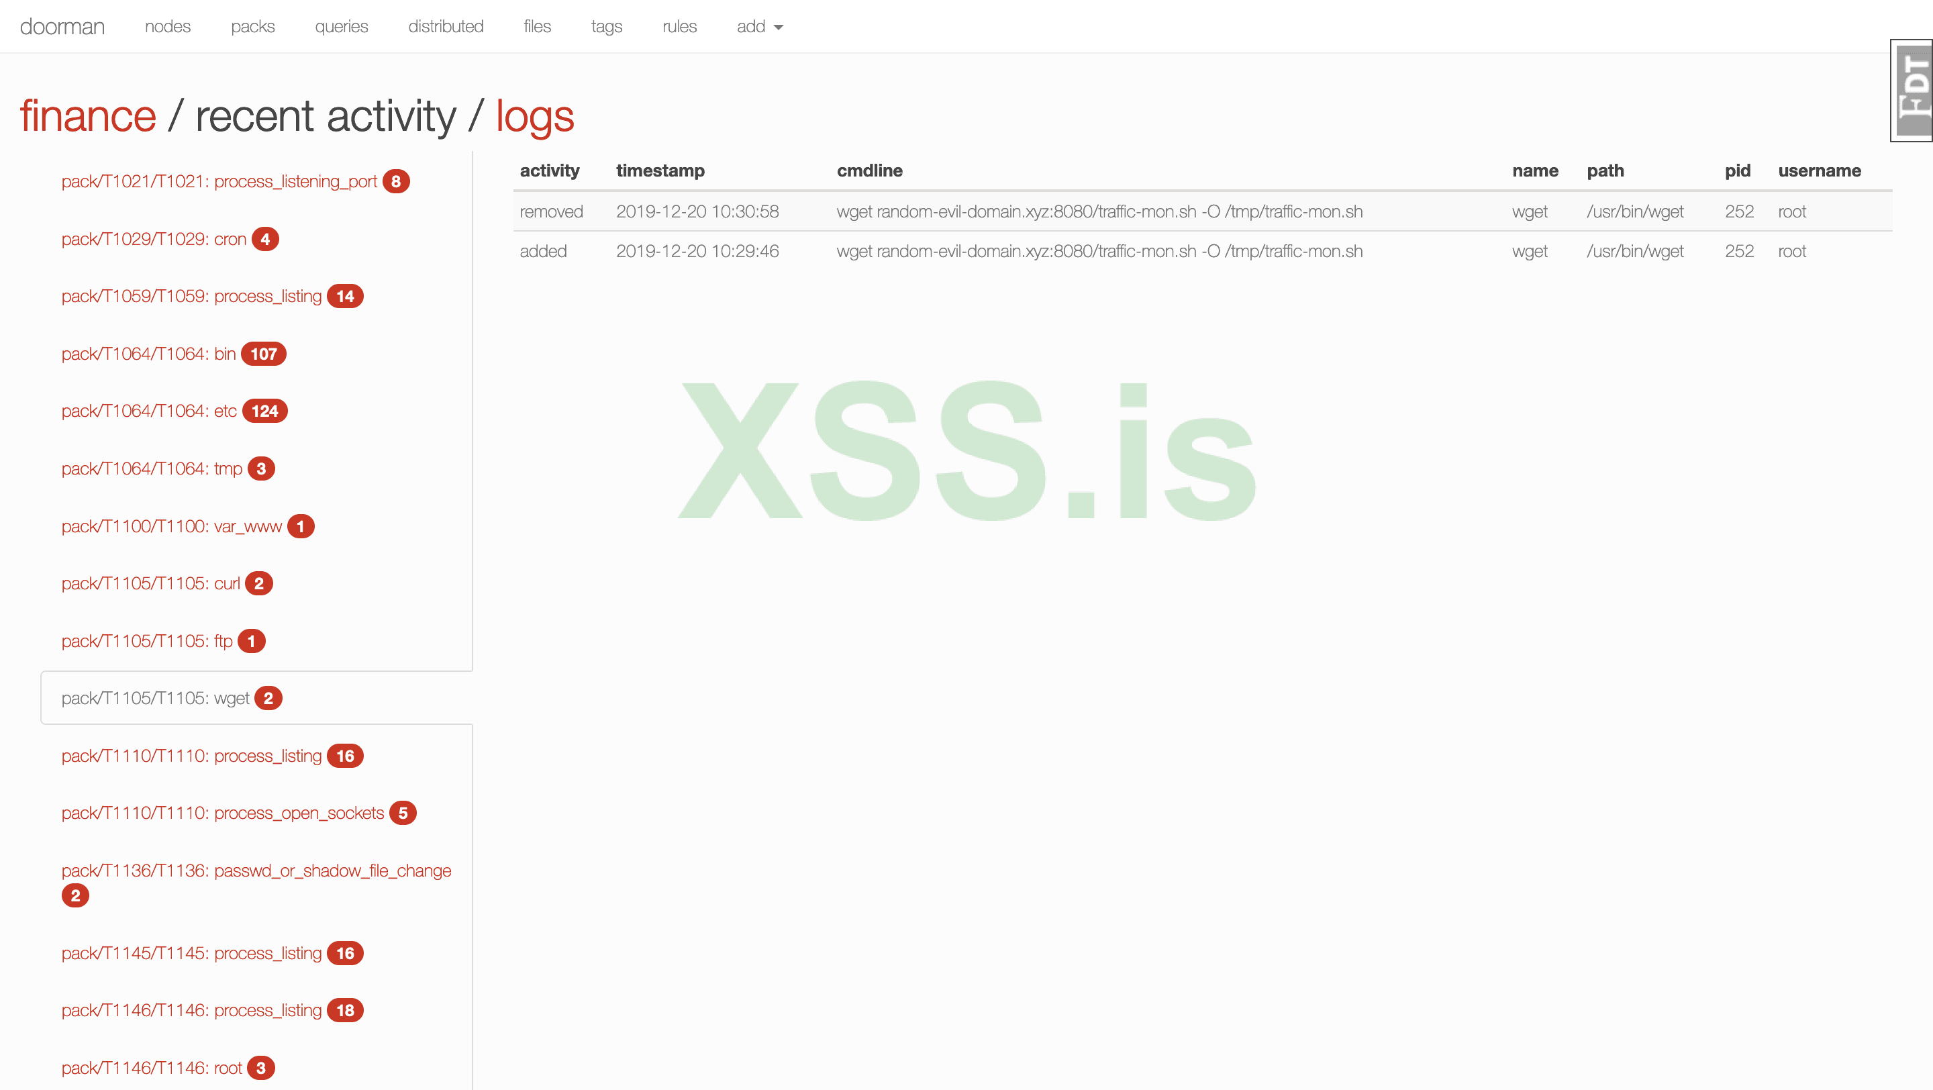Click the logs breadcrumb link

(534, 116)
